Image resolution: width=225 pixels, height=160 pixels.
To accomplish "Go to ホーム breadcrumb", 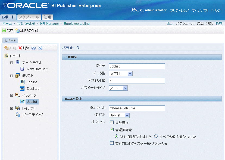I will click(7, 24).
